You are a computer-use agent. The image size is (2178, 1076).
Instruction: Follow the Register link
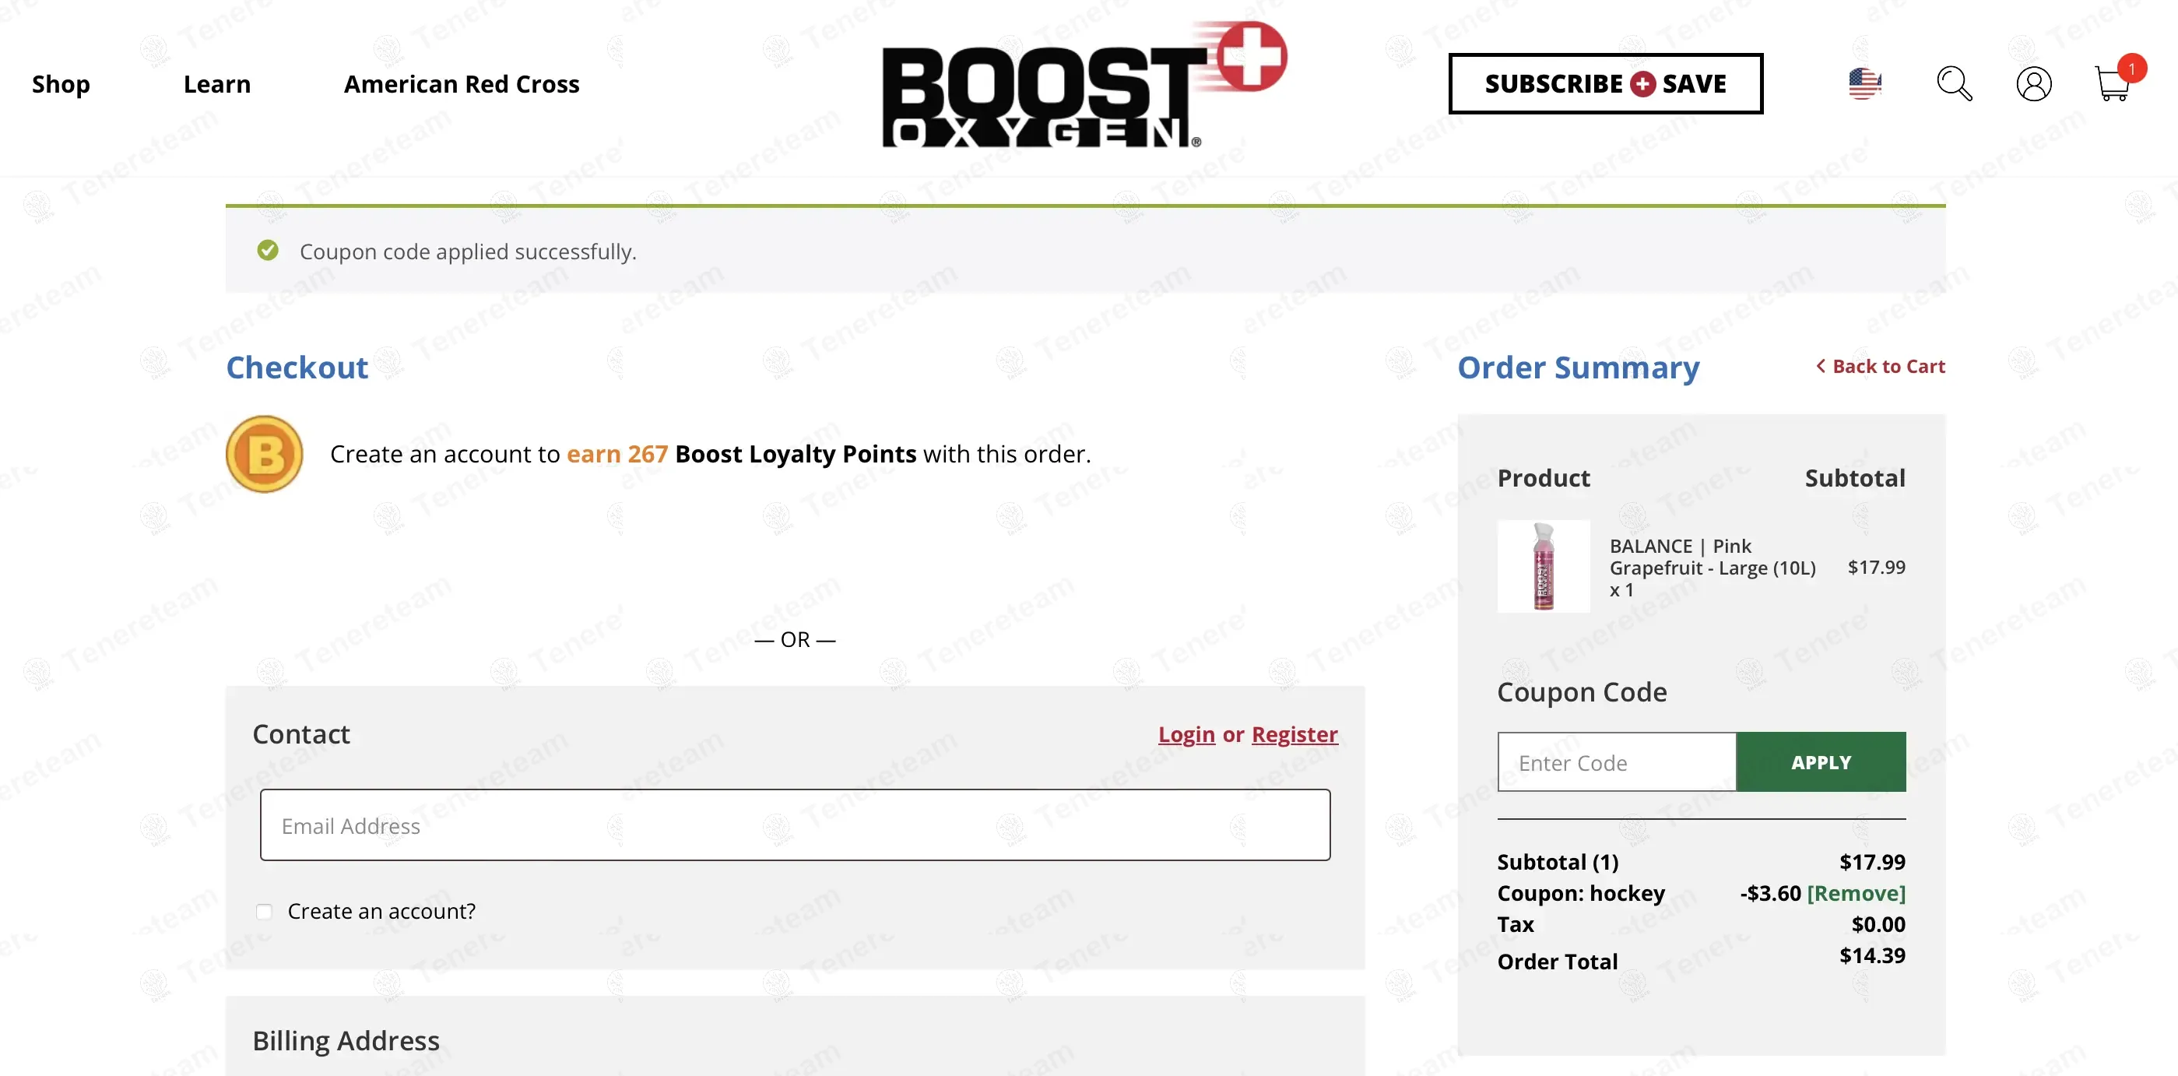click(x=1295, y=734)
